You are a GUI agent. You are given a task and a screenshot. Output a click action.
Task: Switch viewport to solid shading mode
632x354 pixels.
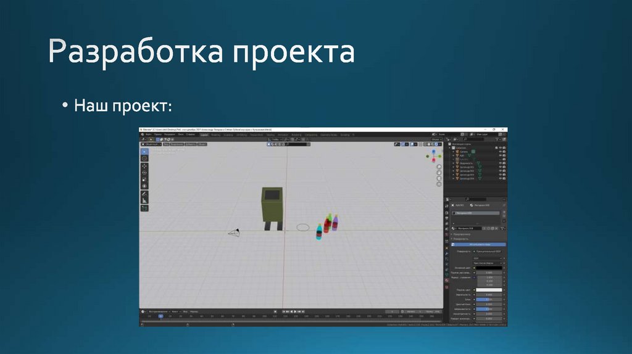(429, 144)
